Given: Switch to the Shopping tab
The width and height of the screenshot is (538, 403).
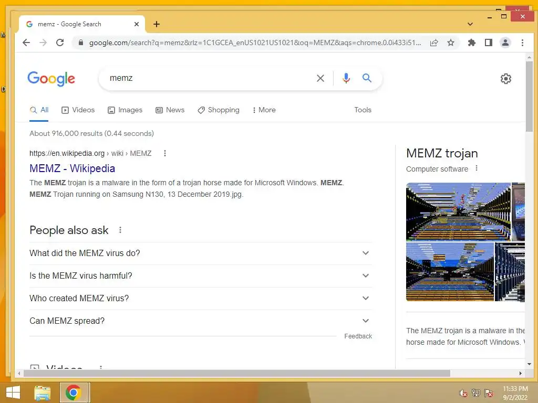Looking at the screenshot, I should 219,110.
